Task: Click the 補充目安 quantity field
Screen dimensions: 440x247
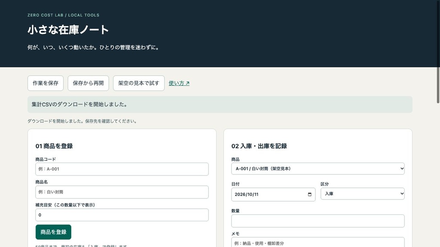Action: (122, 215)
